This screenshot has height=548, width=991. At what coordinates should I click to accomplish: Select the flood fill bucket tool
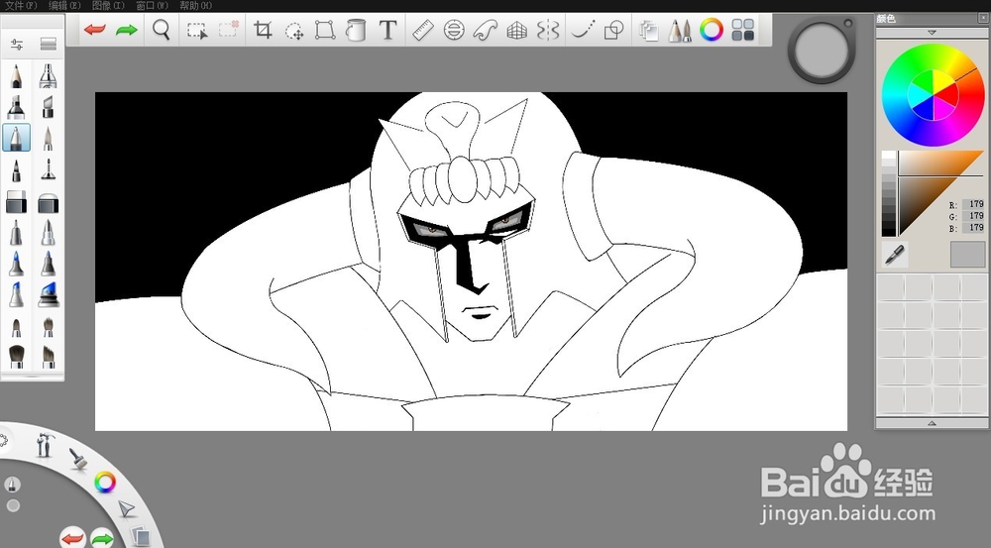(356, 30)
